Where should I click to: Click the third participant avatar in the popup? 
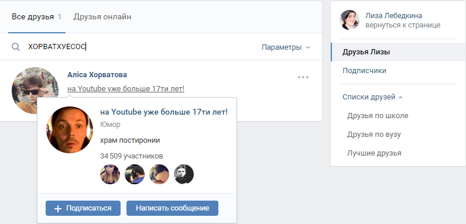(159, 174)
